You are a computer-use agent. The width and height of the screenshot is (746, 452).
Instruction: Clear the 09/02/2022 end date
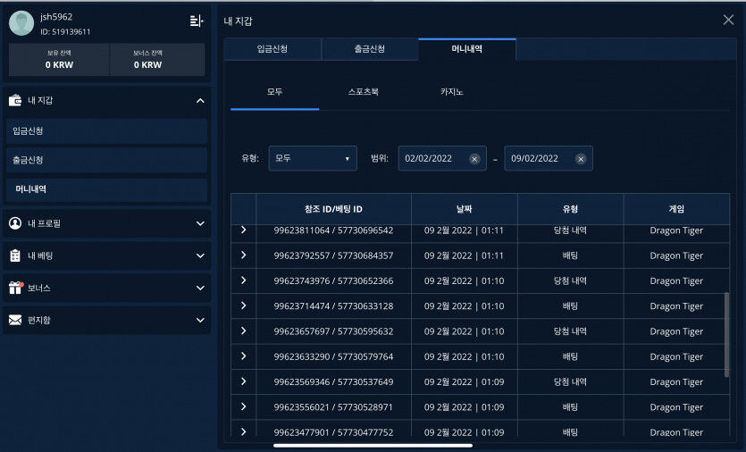coord(581,159)
